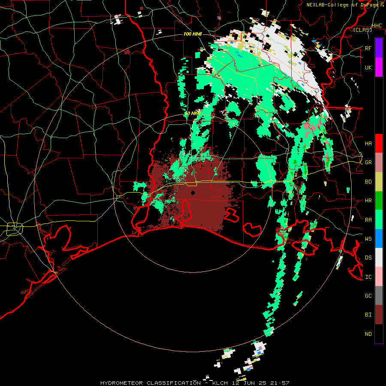This screenshot has width=386, height=386.
Task: Click the RF purple legend swatch
Action: tap(379, 48)
